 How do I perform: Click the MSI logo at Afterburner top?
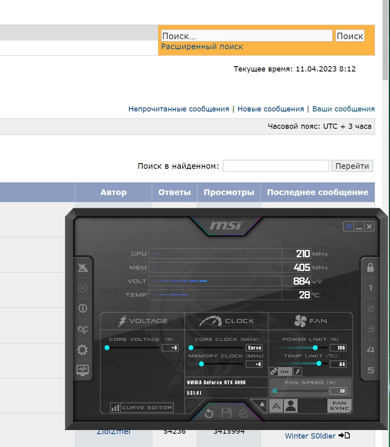point(226,226)
